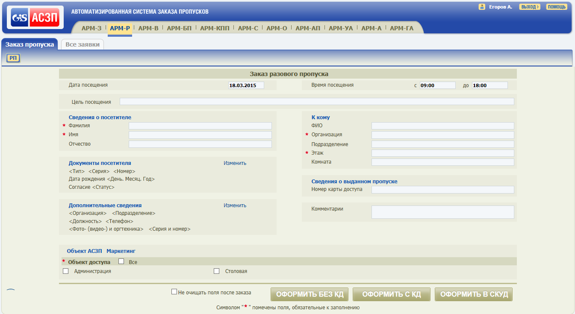
Task: Click the Организация input field
Action: 442,135
